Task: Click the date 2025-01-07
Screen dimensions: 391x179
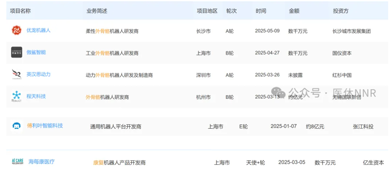Action: (284, 126)
